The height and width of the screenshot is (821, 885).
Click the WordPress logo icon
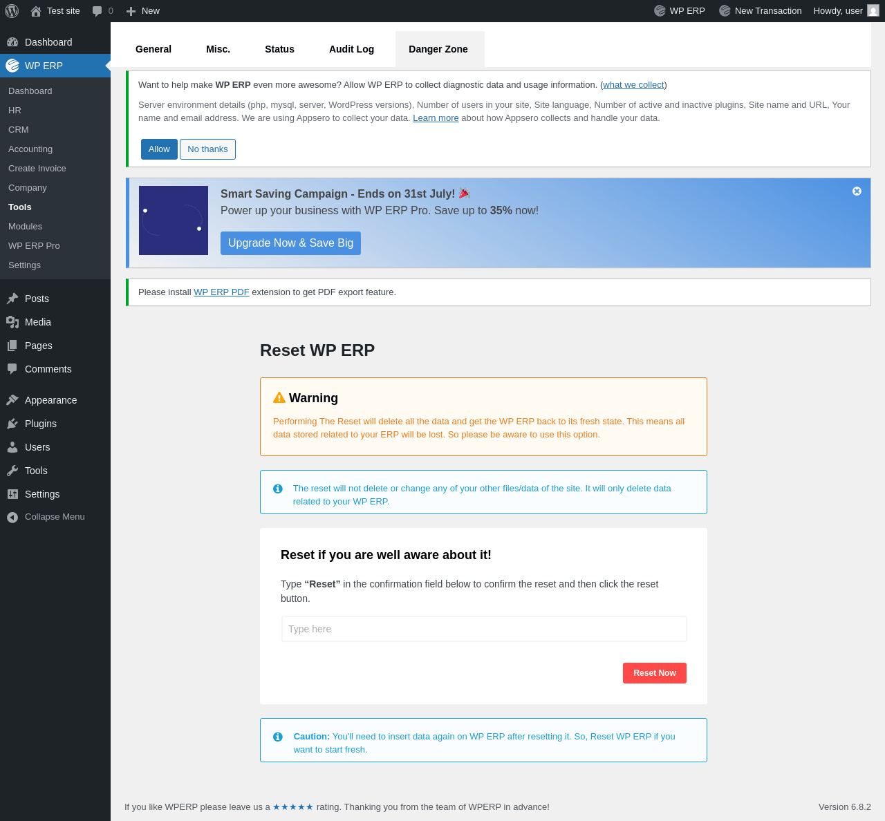(12, 10)
